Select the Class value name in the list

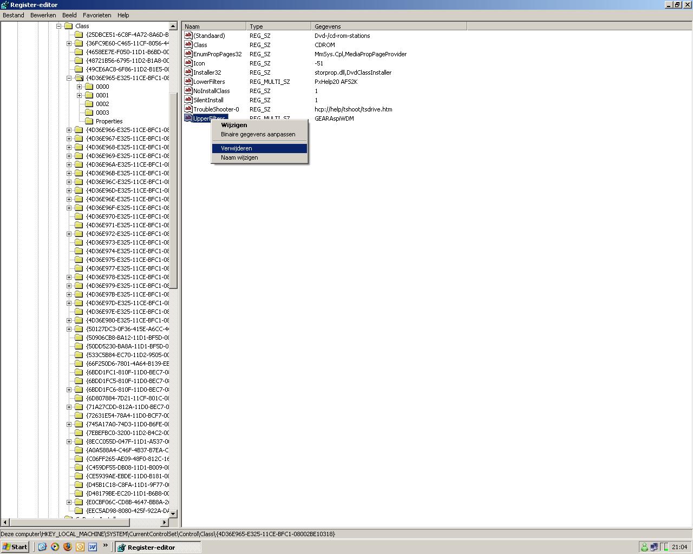200,45
